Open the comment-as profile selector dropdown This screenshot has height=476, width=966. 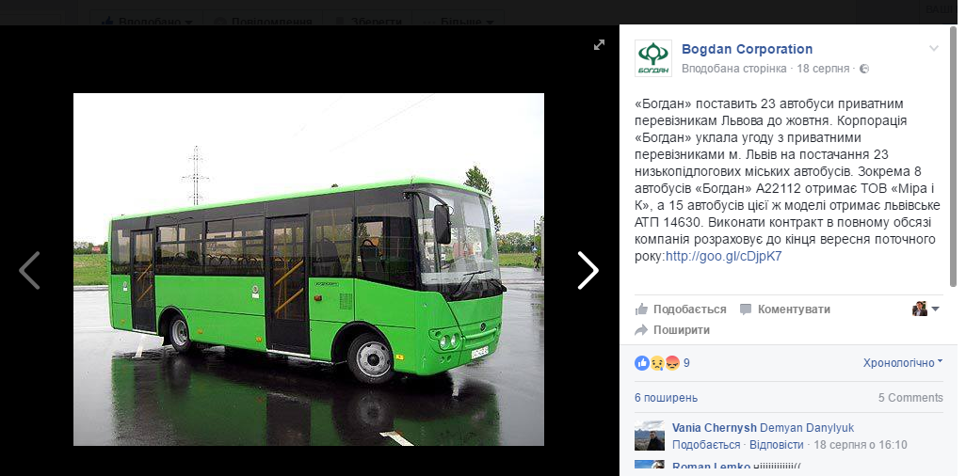[926, 309]
